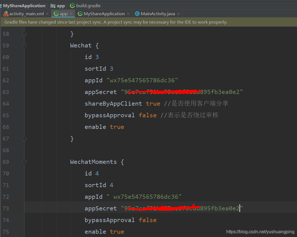This screenshot has height=237, width=297.
Task: Click line number 62 in gutter
Action: click(6, 80)
